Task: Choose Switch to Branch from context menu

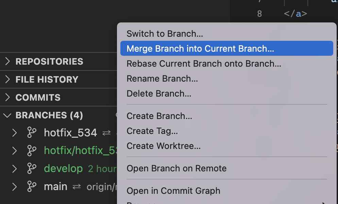Action: tap(165, 34)
